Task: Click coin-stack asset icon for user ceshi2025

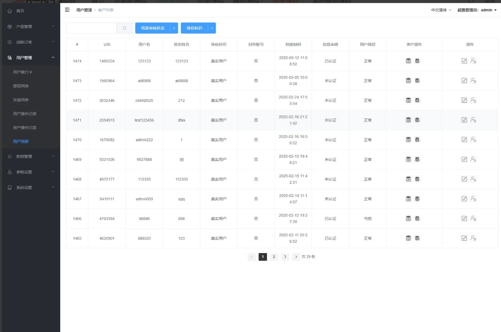Action: point(408,100)
